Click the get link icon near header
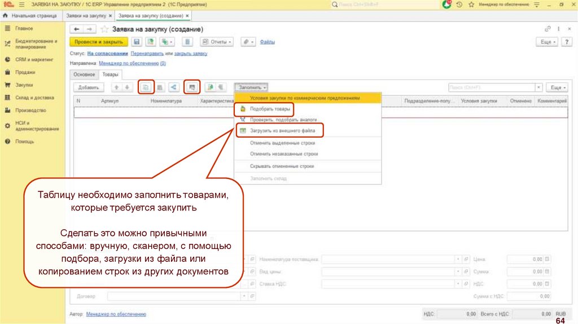The image size is (578, 324). (x=547, y=29)
